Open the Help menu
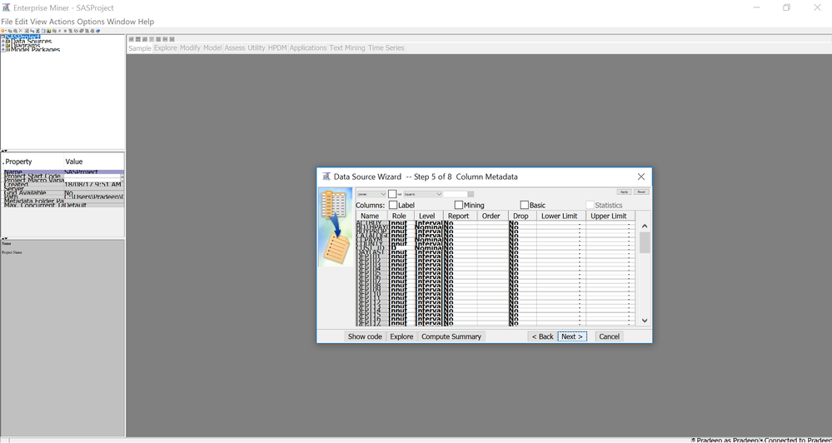The width and height of the screenshot is (832, 443). pos(146,22)
